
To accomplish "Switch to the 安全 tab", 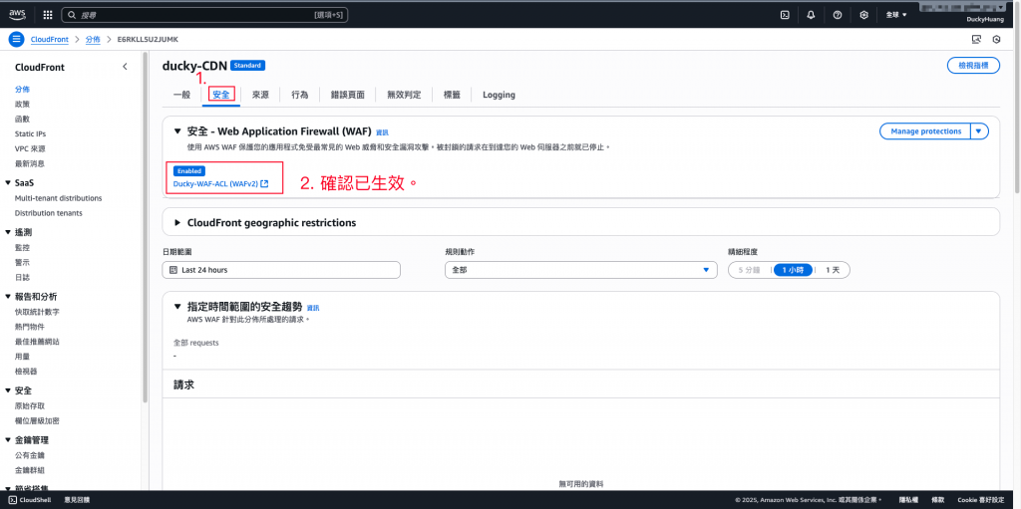I will [x=221, y=95].
